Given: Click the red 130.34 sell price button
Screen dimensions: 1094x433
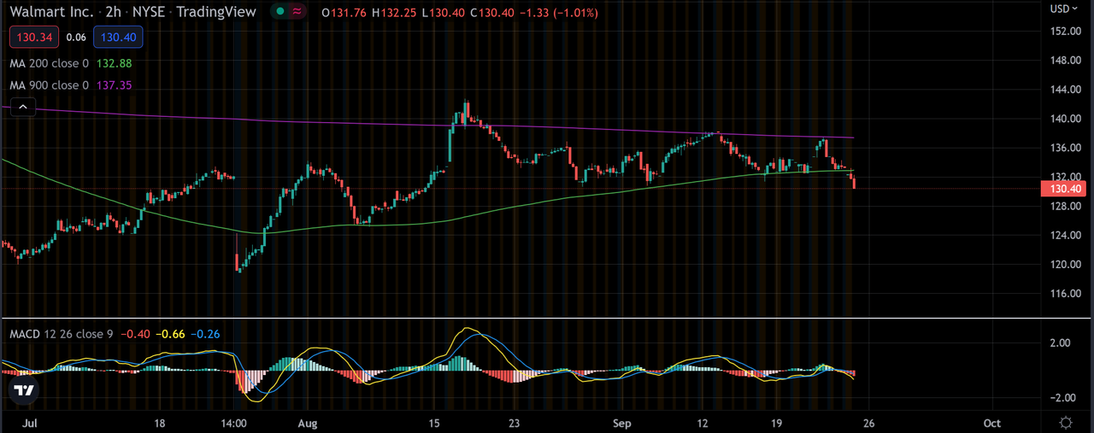Looking at the screenshot, I should [x=34, y=37].
